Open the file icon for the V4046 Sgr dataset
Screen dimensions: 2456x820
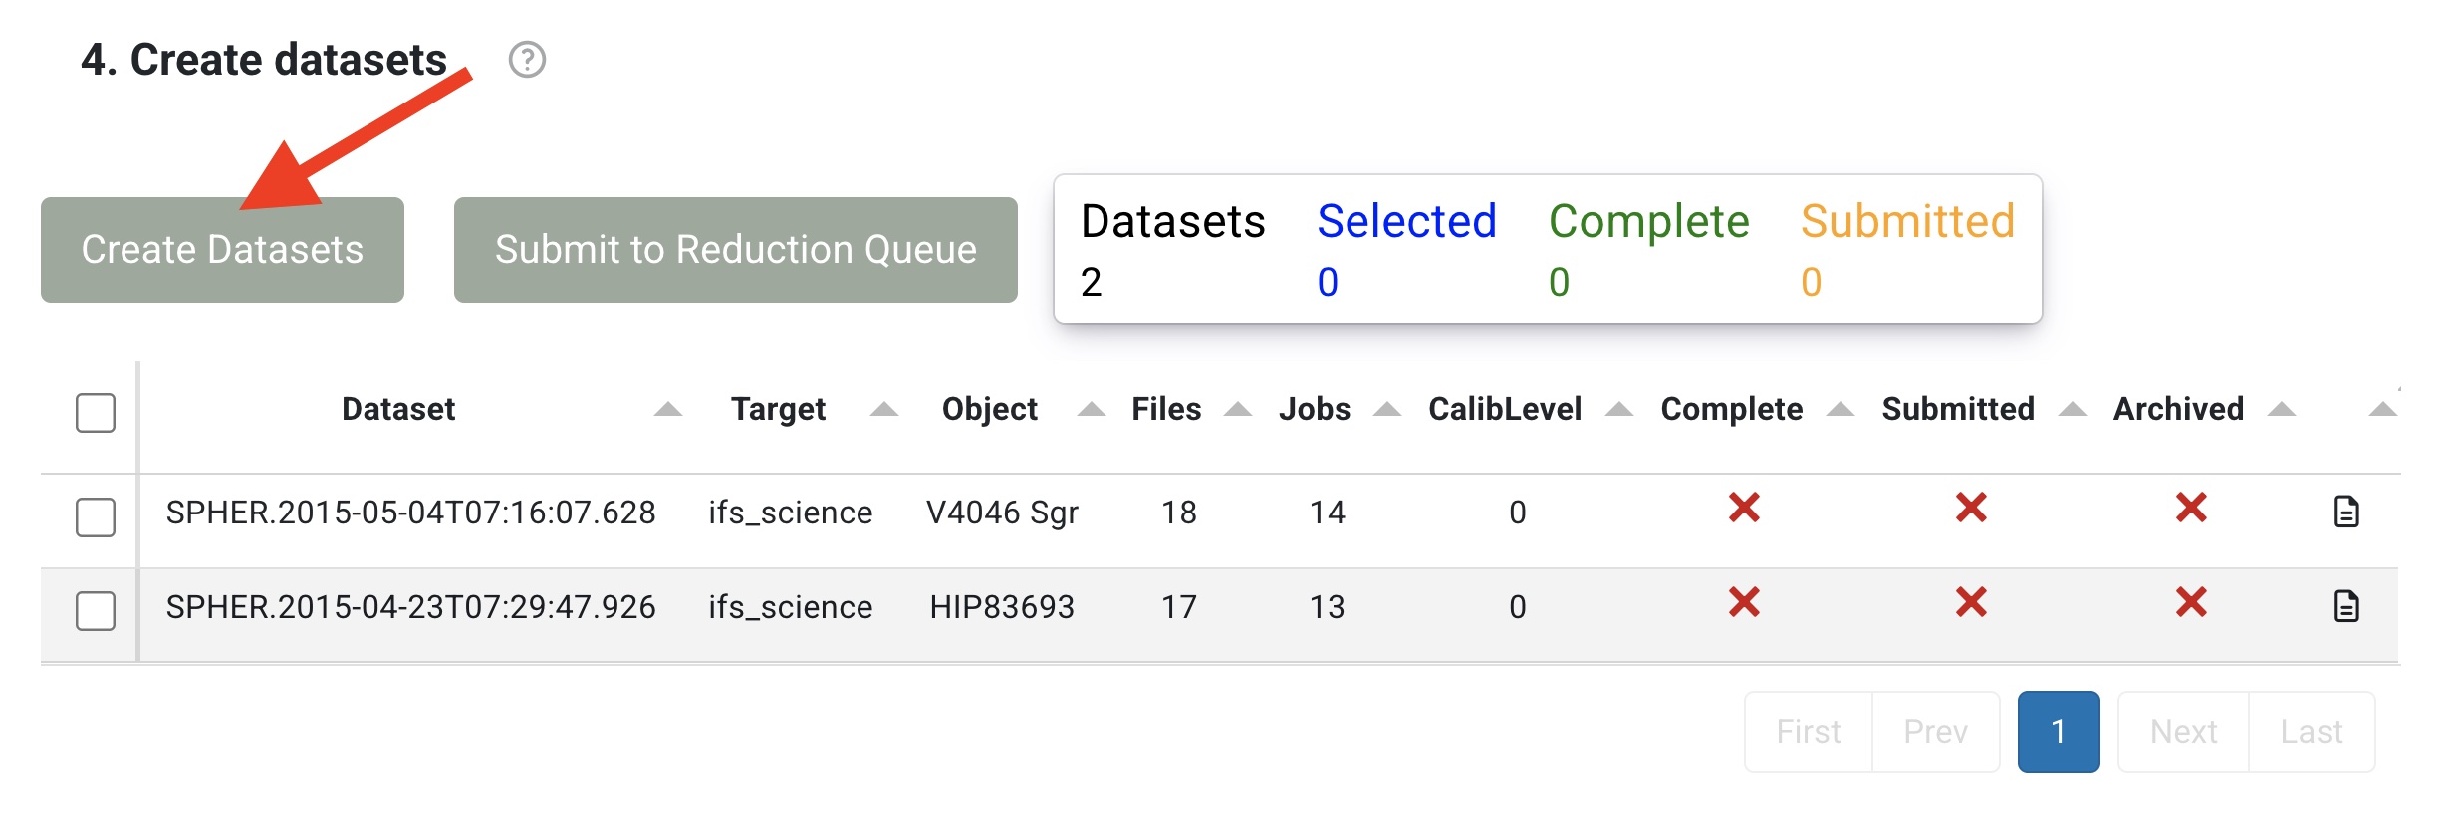coord(2346,512)
